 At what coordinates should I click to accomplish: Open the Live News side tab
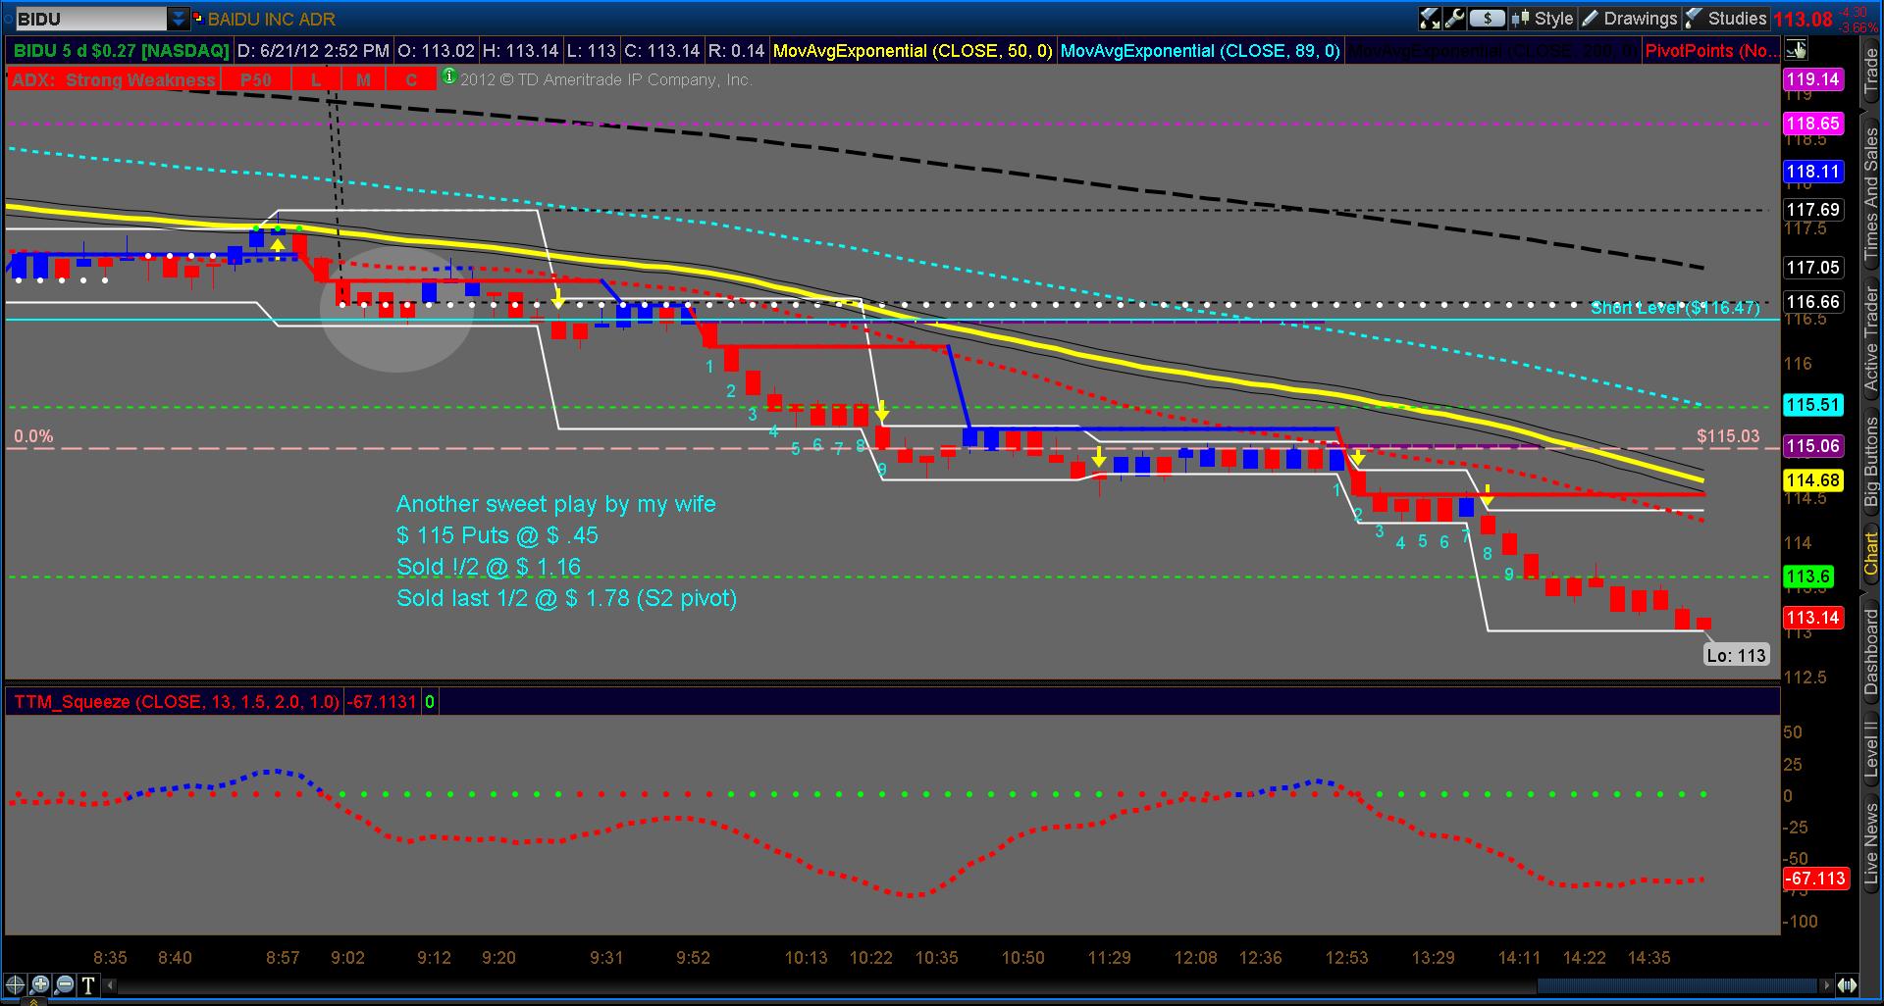(x=1871, y=845)
